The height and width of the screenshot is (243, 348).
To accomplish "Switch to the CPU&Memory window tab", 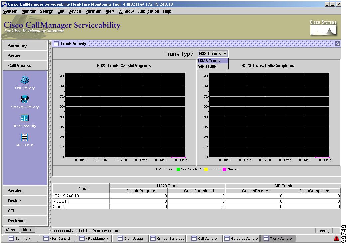I will [94, 238].
